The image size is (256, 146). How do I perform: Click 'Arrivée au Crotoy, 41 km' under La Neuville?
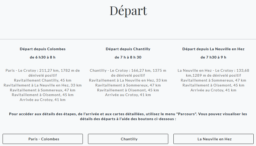(213, 90)
